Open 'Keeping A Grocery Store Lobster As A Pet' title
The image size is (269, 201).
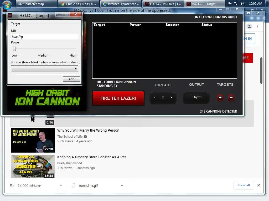(91, 157)
